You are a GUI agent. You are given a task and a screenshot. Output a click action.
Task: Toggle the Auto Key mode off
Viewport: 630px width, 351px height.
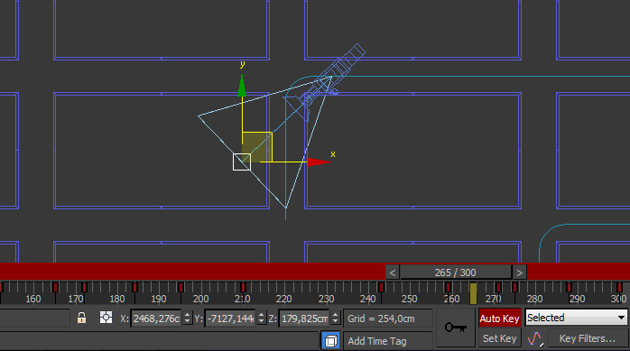tap(499, 319)
